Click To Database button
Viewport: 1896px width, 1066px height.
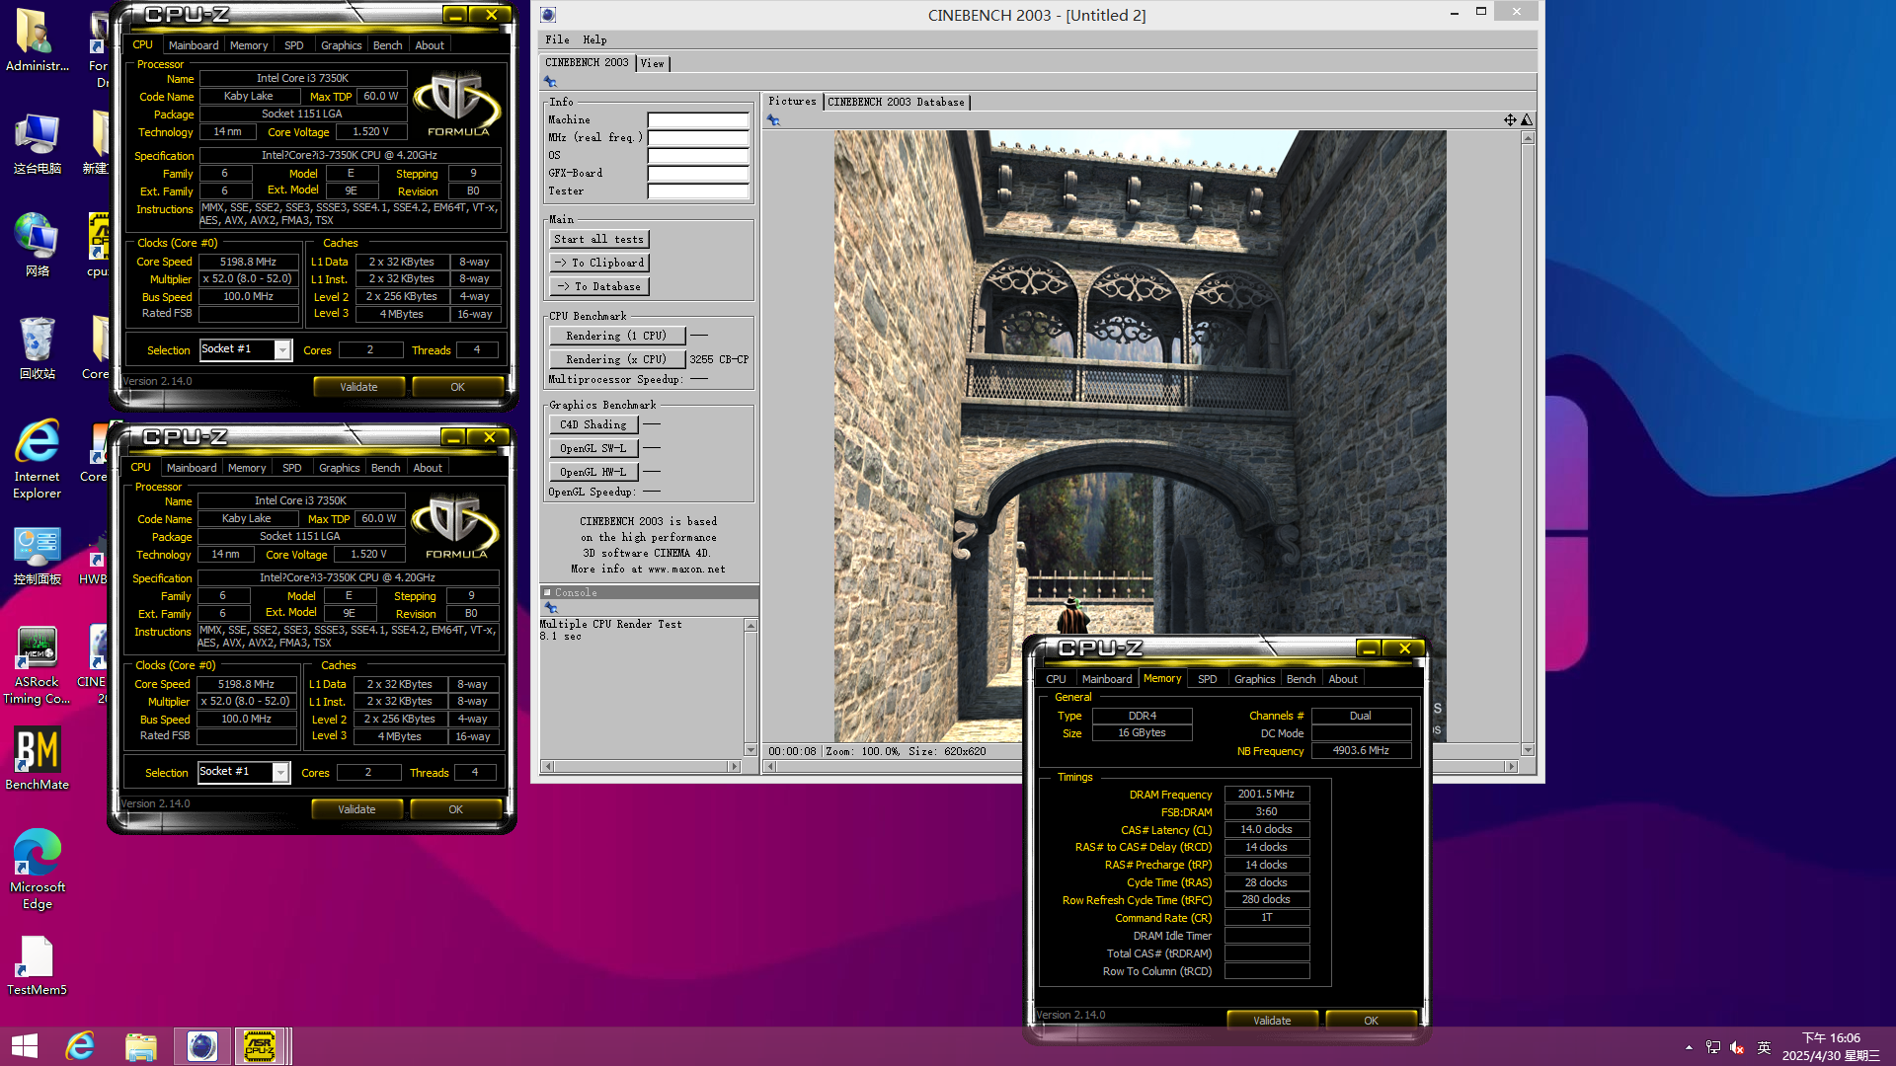598,286
